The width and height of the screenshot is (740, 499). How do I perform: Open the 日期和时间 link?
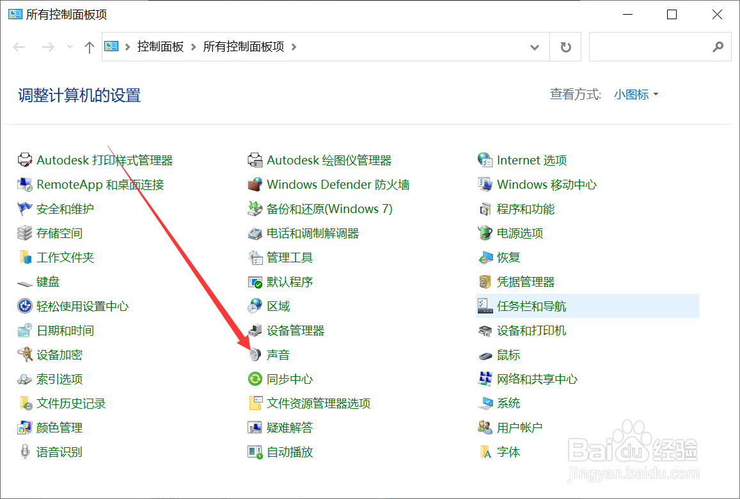tap(65, 331)
